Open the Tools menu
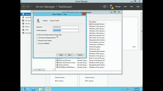 click(x=125, y=7)
